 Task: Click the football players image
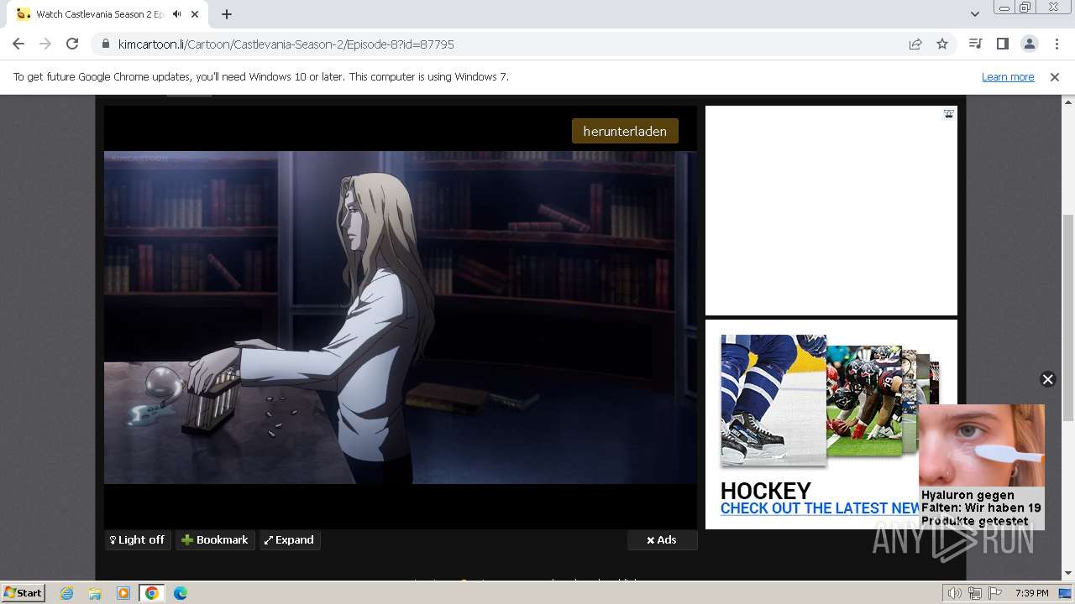(x=864, y=400)
